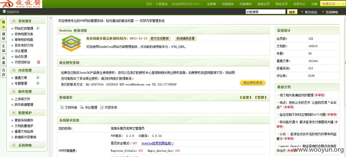Open 内容维护 in top navigation

click(246, 4)
